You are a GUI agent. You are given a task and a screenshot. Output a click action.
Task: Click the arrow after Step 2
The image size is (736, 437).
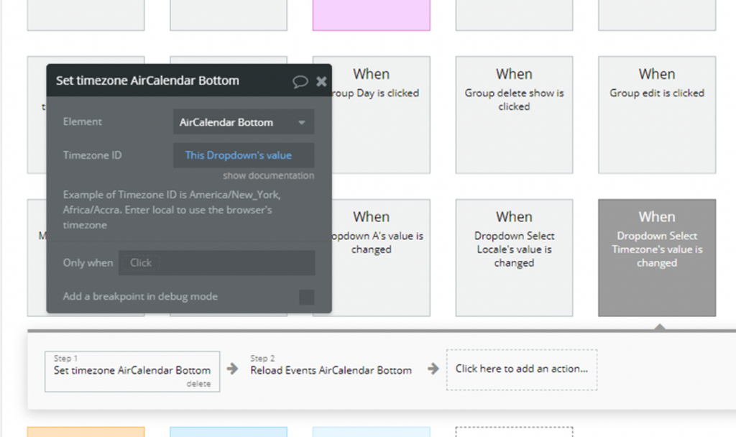pos(433,369)
